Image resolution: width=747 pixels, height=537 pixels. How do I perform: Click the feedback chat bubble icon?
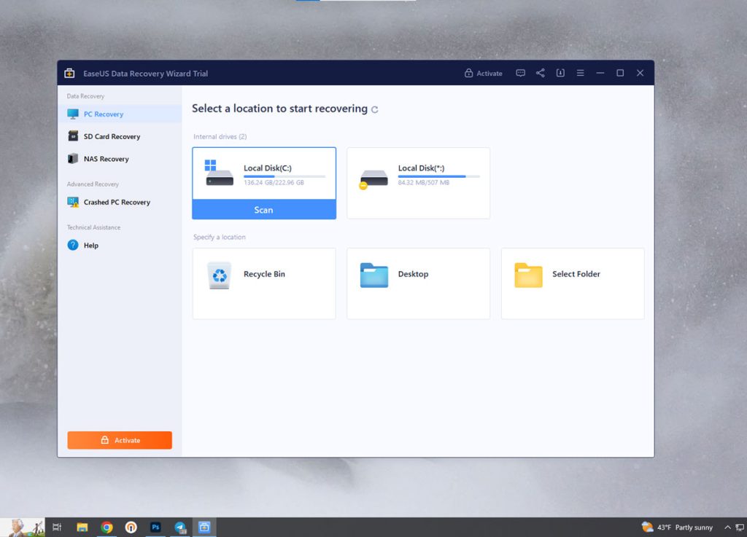click(520, 73)
